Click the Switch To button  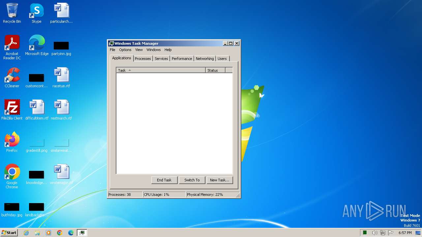[192, 180]
